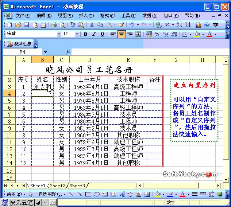Click the Print toolbar icon
The image size is (231, 207).
[54, 25]
